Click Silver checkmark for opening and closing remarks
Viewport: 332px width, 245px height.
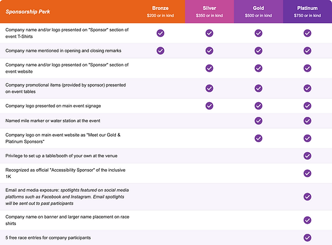point(209,51)
